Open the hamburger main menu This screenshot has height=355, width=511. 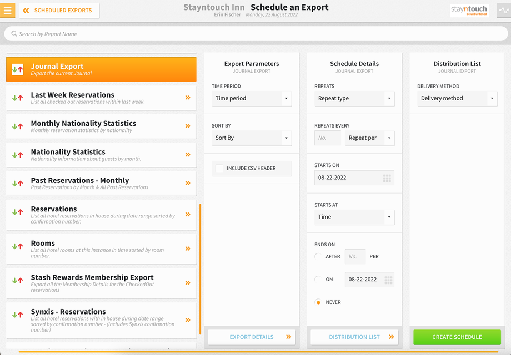tap(7, 10)
